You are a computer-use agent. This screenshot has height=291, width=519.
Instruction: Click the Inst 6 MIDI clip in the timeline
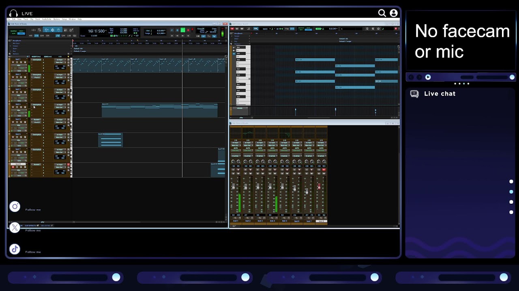(110, 140)
